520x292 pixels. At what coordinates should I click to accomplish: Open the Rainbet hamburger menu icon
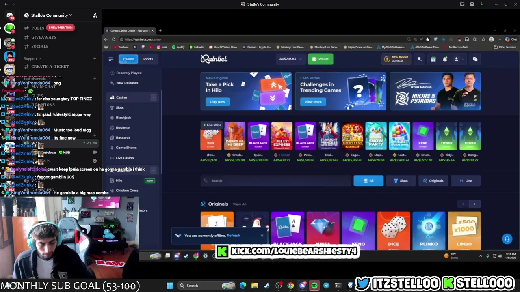pos(111,59)
